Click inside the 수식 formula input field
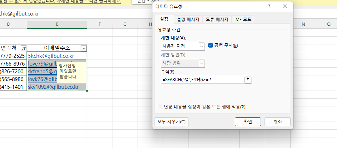 202,80
